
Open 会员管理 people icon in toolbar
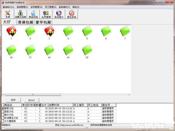[46, 14]
